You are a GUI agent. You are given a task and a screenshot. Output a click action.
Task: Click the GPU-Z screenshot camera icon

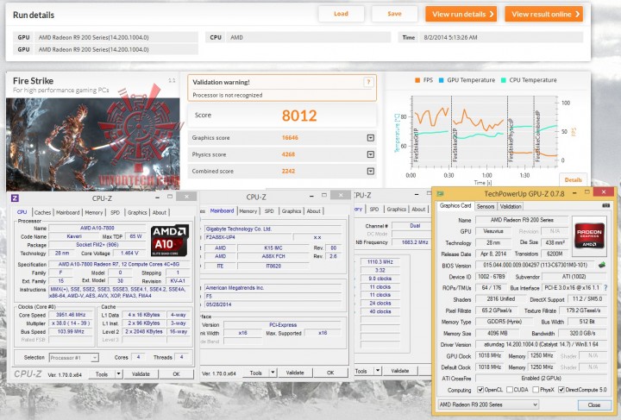pos(605,206)
